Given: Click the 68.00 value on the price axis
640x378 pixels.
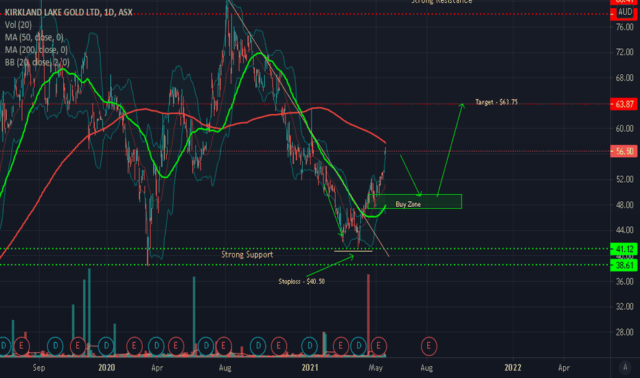Looking at the screenshot, I should pos(624,78).
